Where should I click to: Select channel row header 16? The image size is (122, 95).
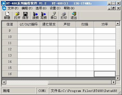point(10,74)
